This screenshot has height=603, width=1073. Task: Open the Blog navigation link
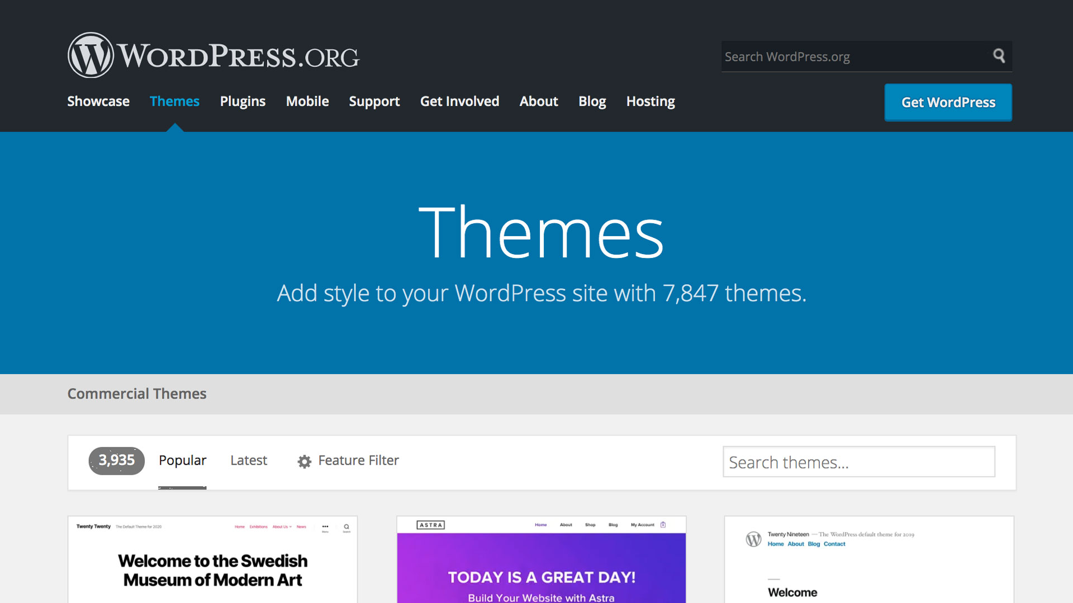(x=592, y=101)
